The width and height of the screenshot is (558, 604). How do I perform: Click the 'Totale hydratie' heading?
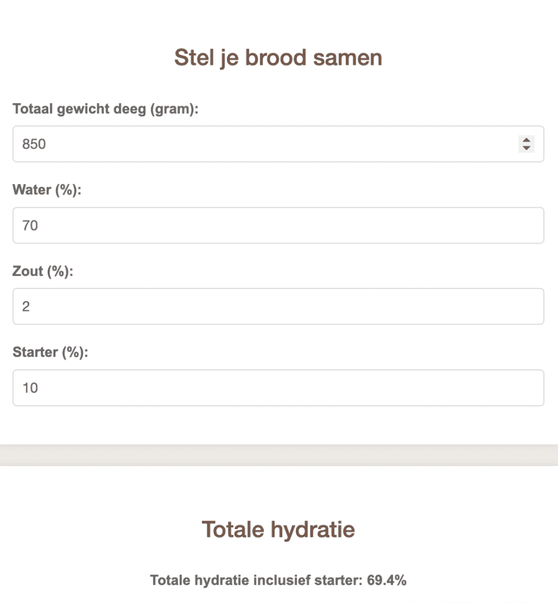pos(278,530)
